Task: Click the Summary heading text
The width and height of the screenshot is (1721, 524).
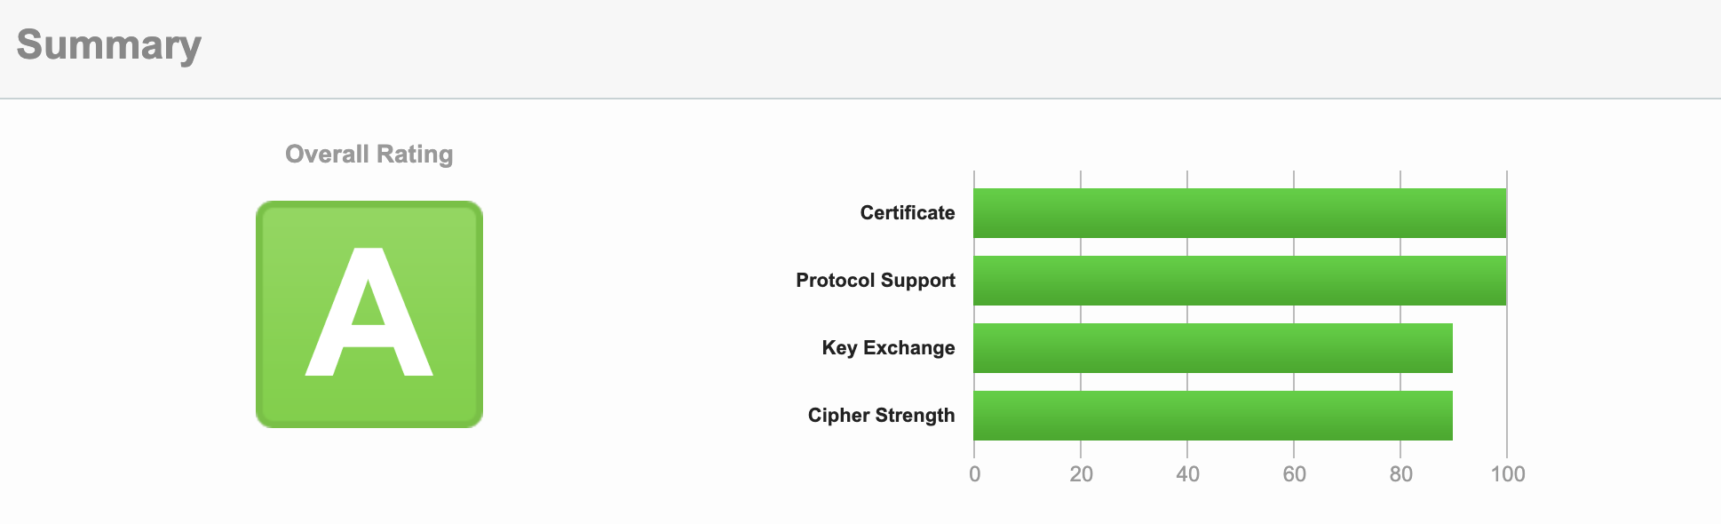Action: (108, 45)
